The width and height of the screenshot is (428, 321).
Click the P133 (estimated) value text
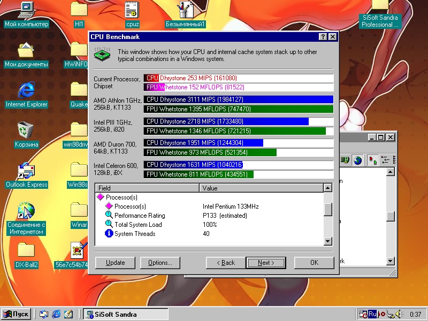click(x=225, y=216)
